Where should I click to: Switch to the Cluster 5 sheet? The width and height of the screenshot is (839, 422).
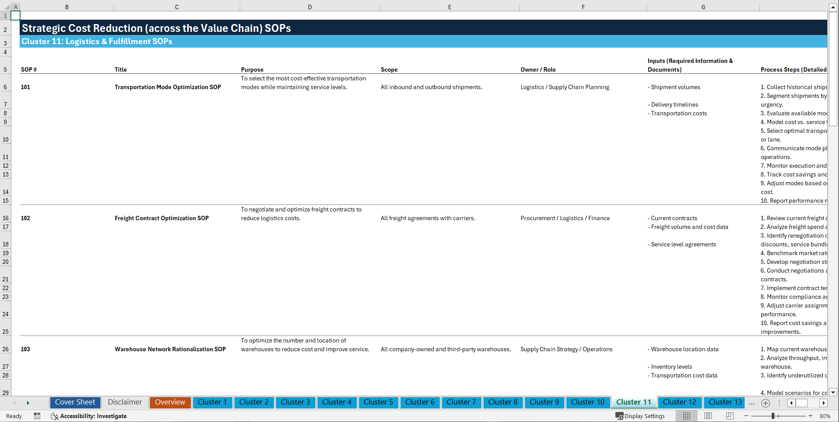click(378, 402)
